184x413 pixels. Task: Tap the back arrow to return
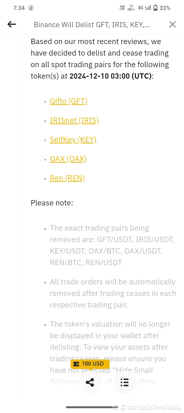click(x=11, y=24)
